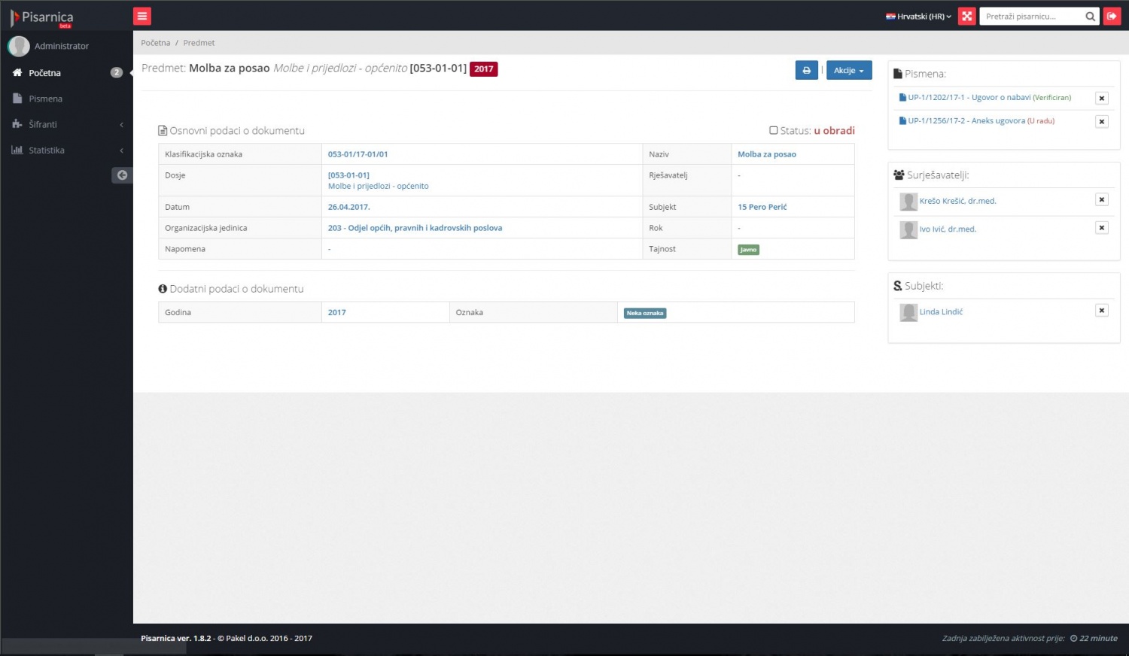Expand the Statistika menu
The image size is (1129, 656).
[66, 150]
